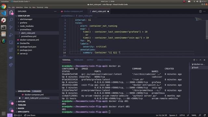Expand the alertmanager folder
Viewport: 208px width, 117px height.
click(x=26, y=19)
